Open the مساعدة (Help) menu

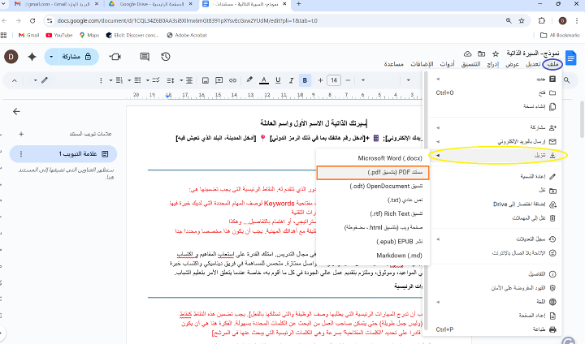393,64
